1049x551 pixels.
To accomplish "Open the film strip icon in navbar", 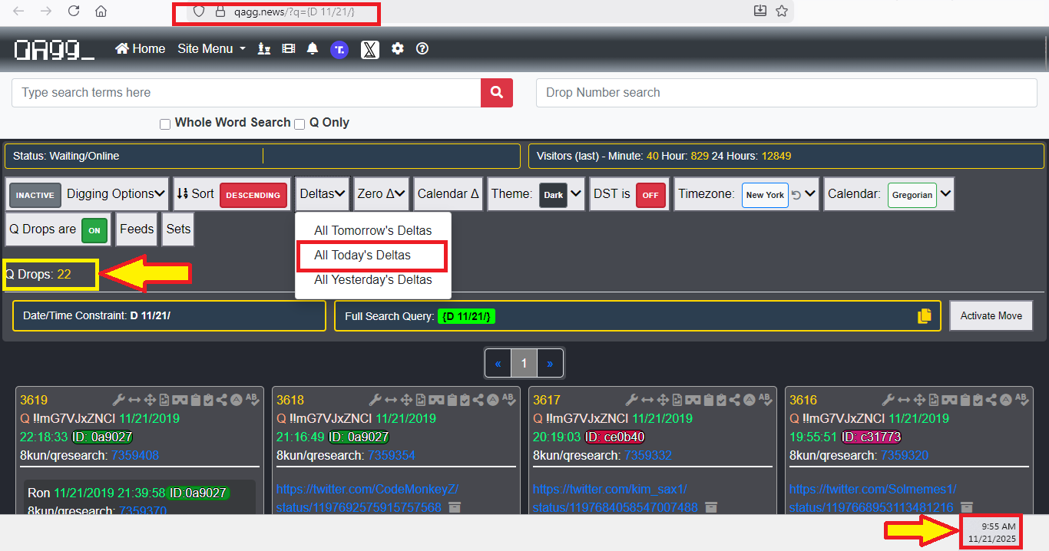I will 289,49.
